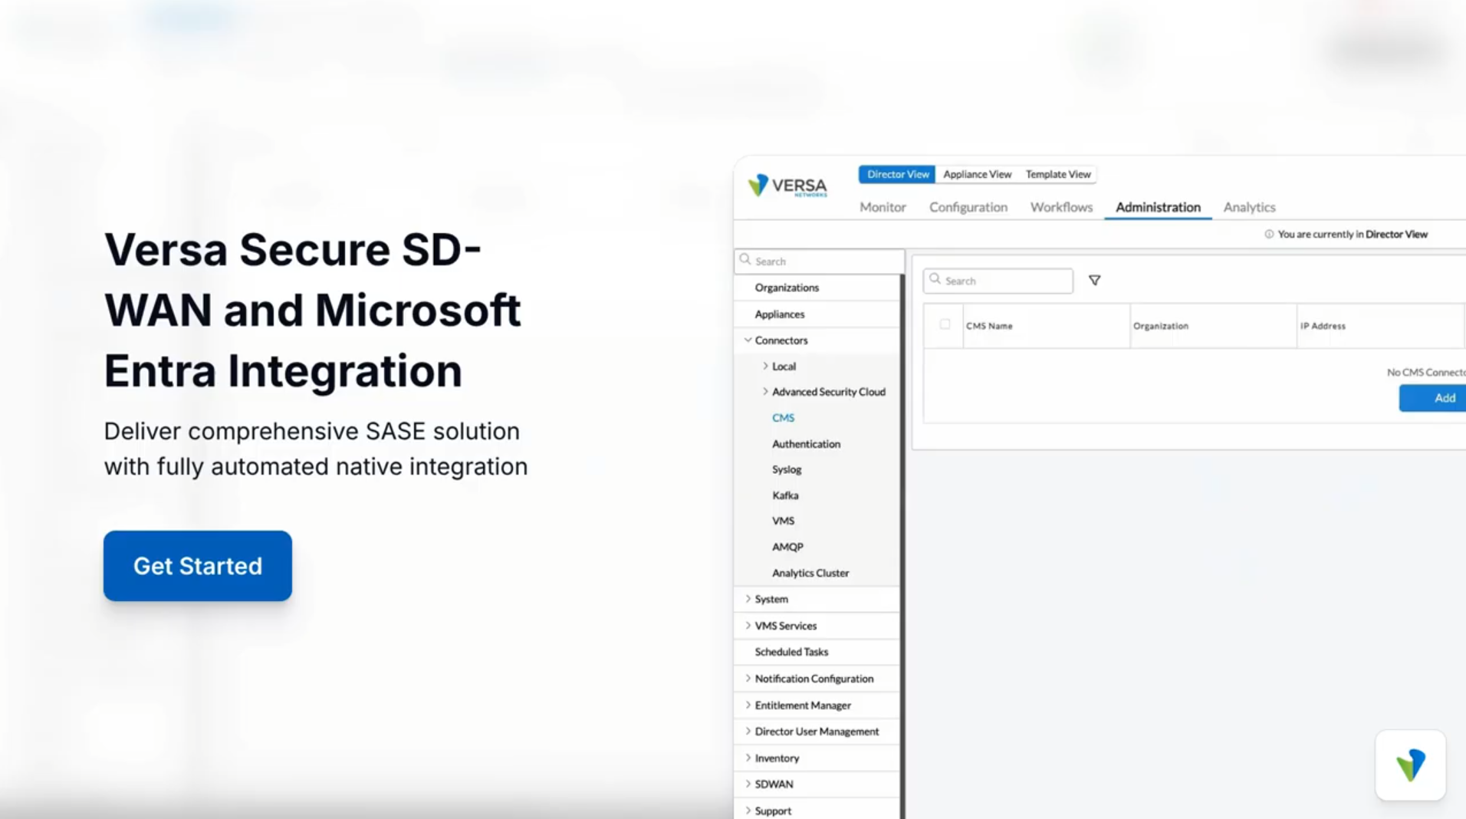This screenshot has width=1466, height=819.
Task: Collapse the Connectors tree section
Action: tap(748, 340)
